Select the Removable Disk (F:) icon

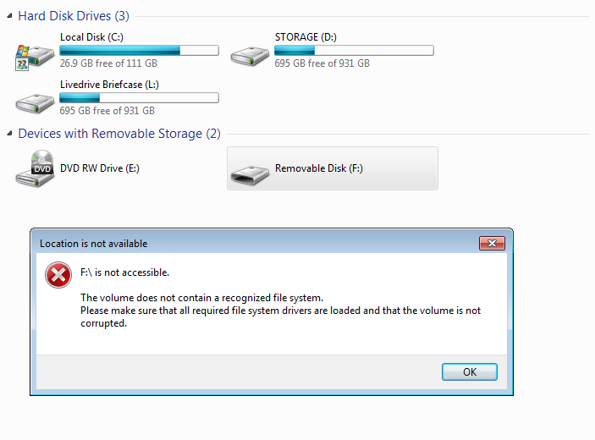(x=250, y=175)
